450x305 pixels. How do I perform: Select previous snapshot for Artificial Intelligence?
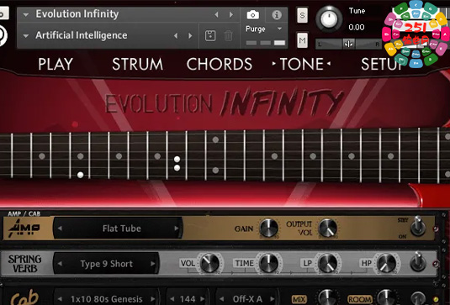(x=176, y=35)
